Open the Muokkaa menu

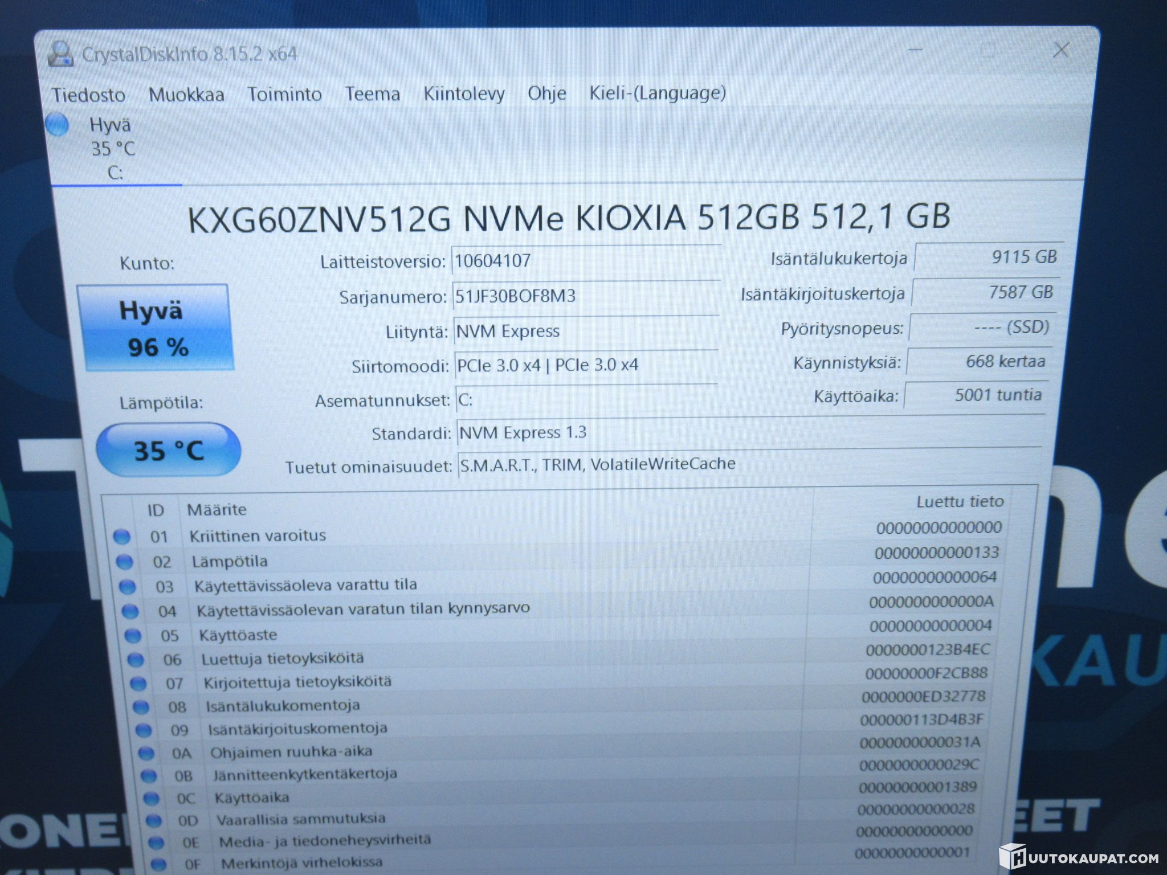[x=186, y=94]
